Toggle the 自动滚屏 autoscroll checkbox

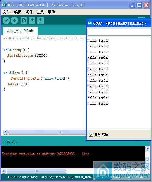91,135
